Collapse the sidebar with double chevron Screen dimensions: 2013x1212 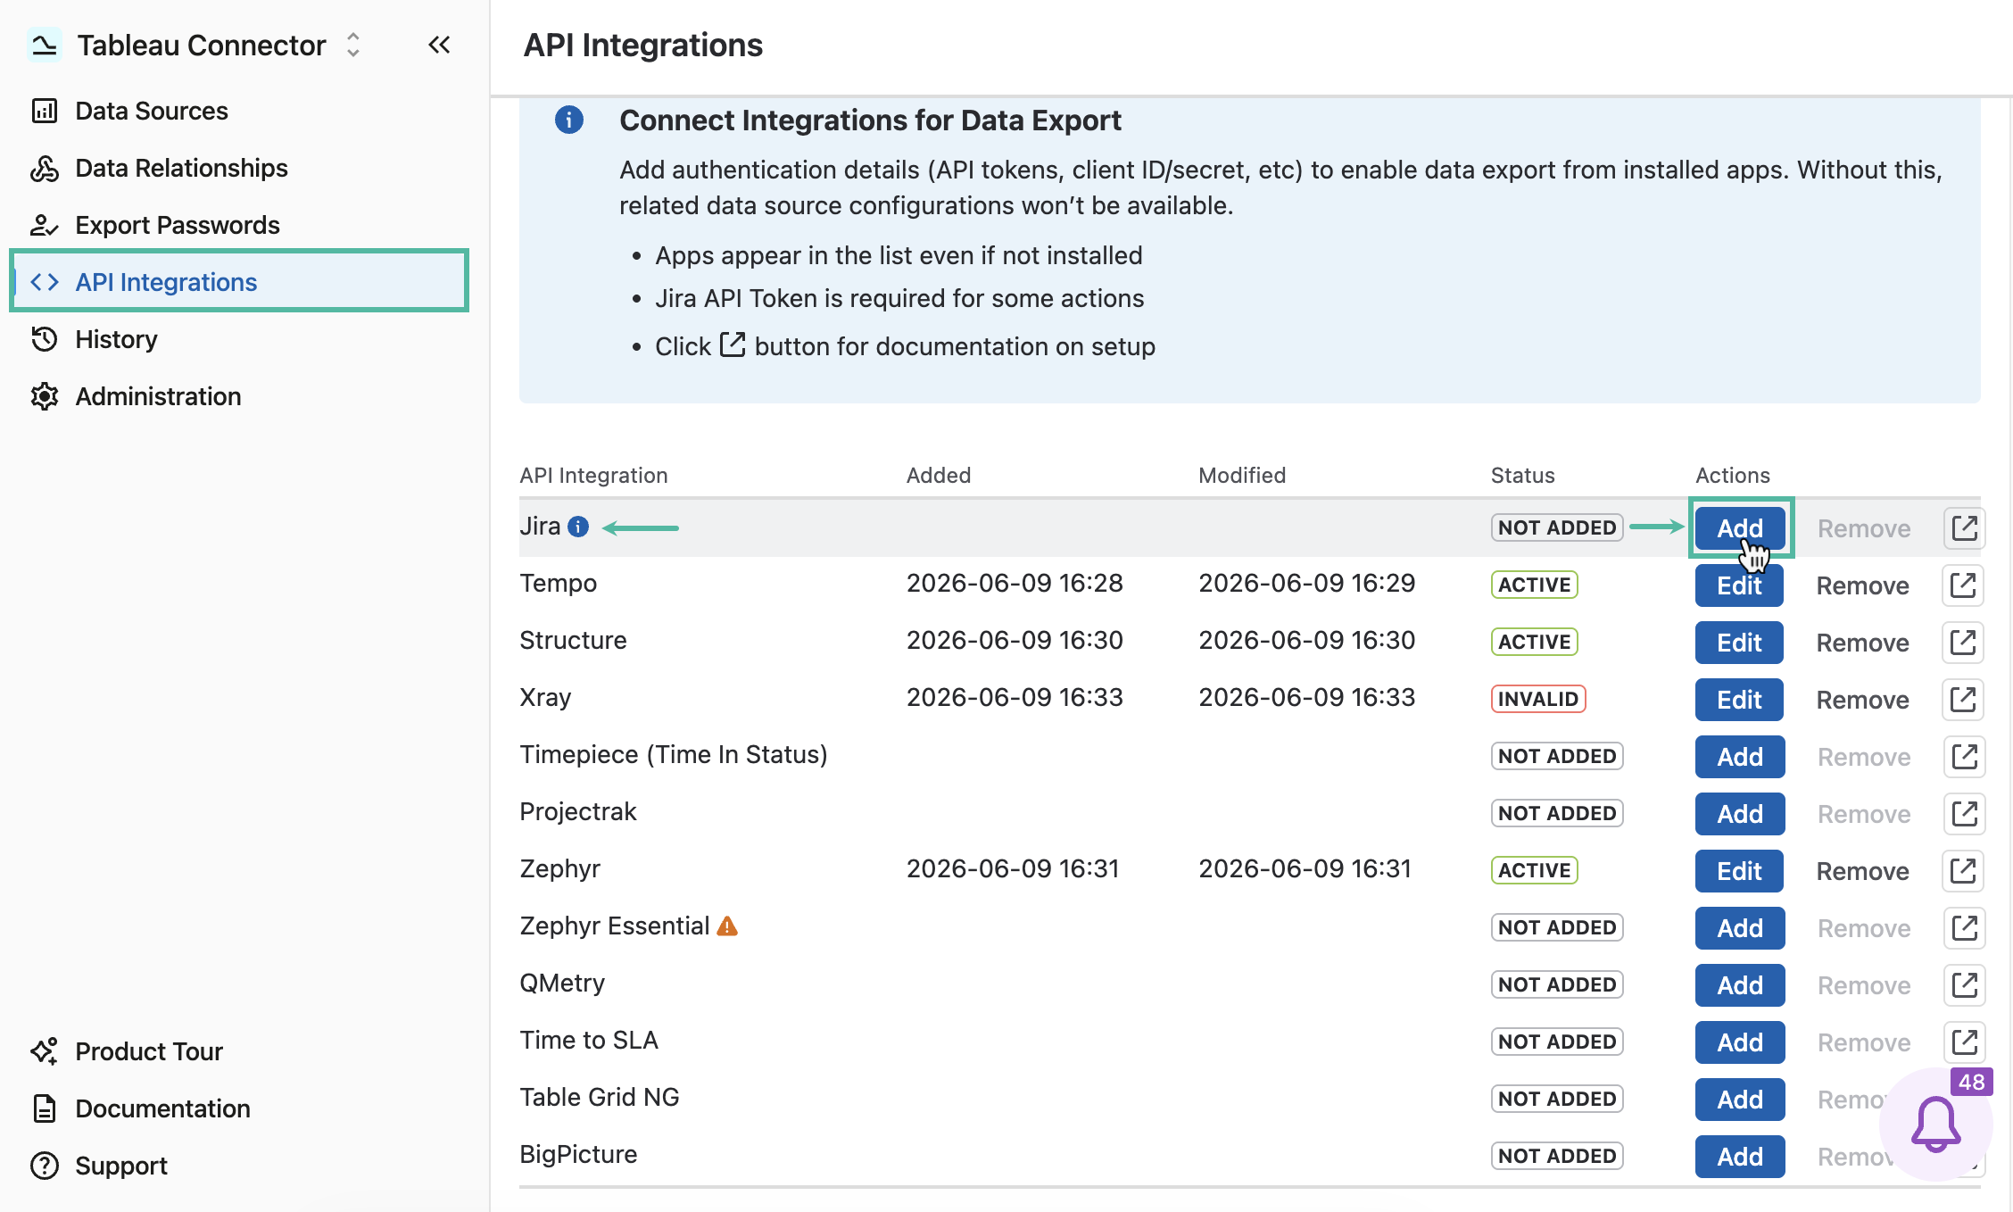439,45
